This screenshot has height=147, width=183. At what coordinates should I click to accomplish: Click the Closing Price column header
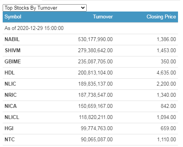point(161,17)
